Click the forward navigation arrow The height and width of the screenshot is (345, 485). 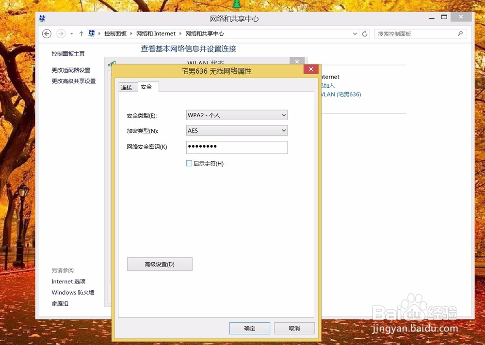[61, 33]
